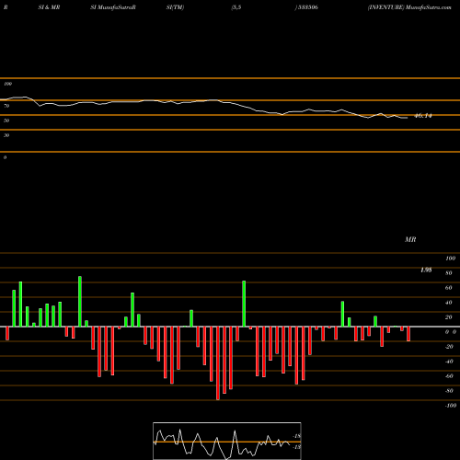Image resolution: width=460 pixels, height=460 pixels.
Task: Click the MR axis label 40
Action: pyautogui.click(x=449, y=303)
